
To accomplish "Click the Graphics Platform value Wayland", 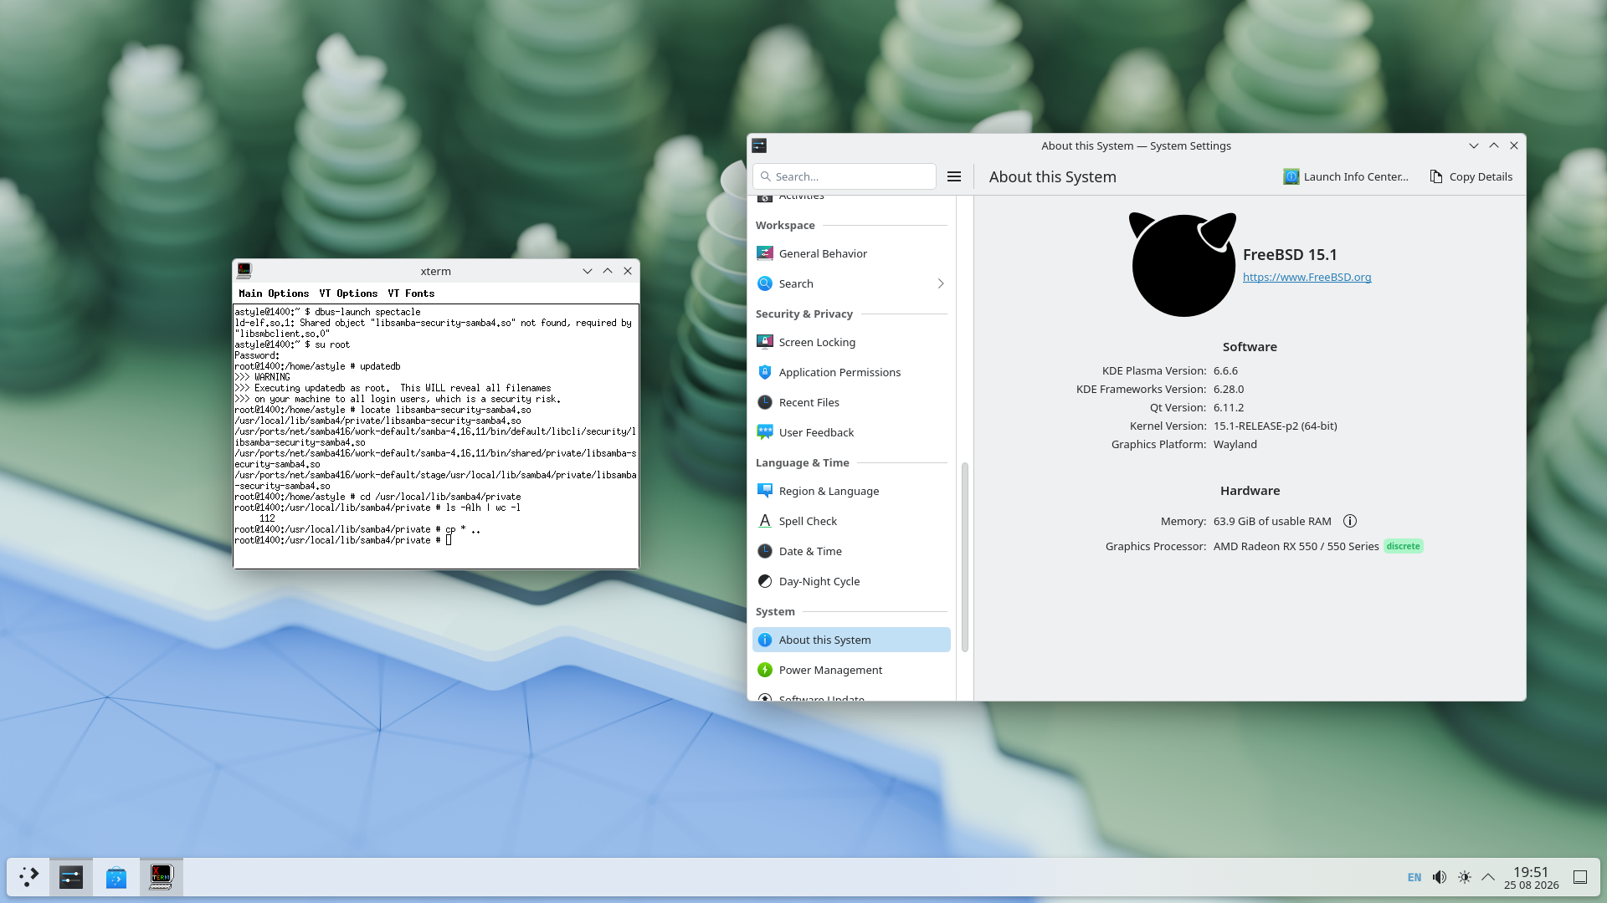I will point(1235,444).
